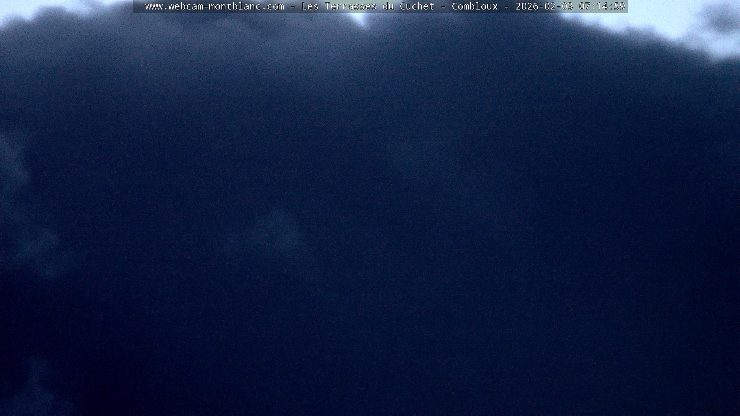
Task: Click the seconds '59' in the timestamp
Action: [619, 6]
